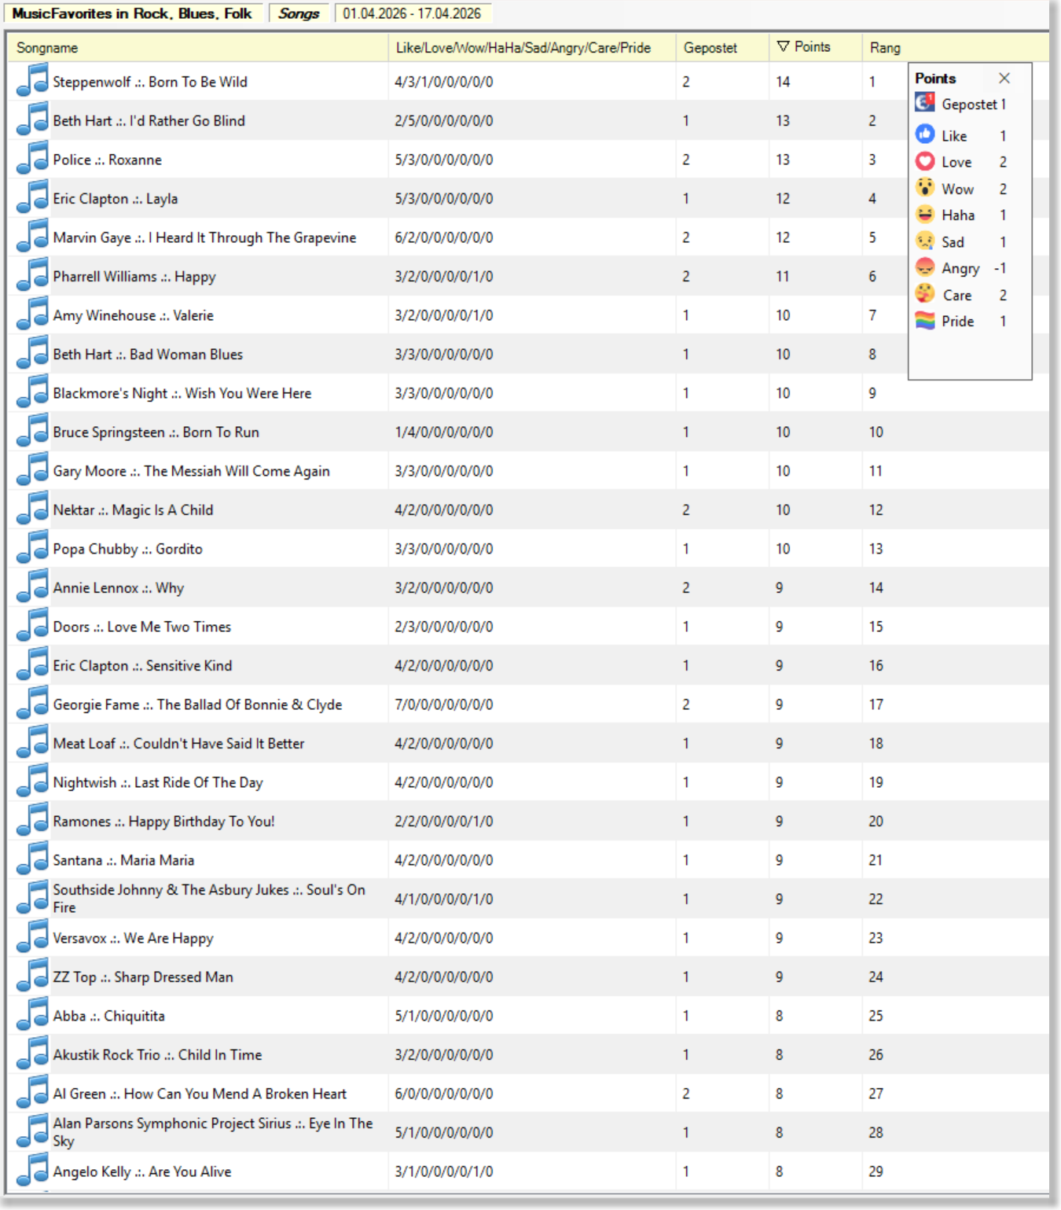Click the music note icon for Police Roxanne
1061x1210 pixels.
32,159
